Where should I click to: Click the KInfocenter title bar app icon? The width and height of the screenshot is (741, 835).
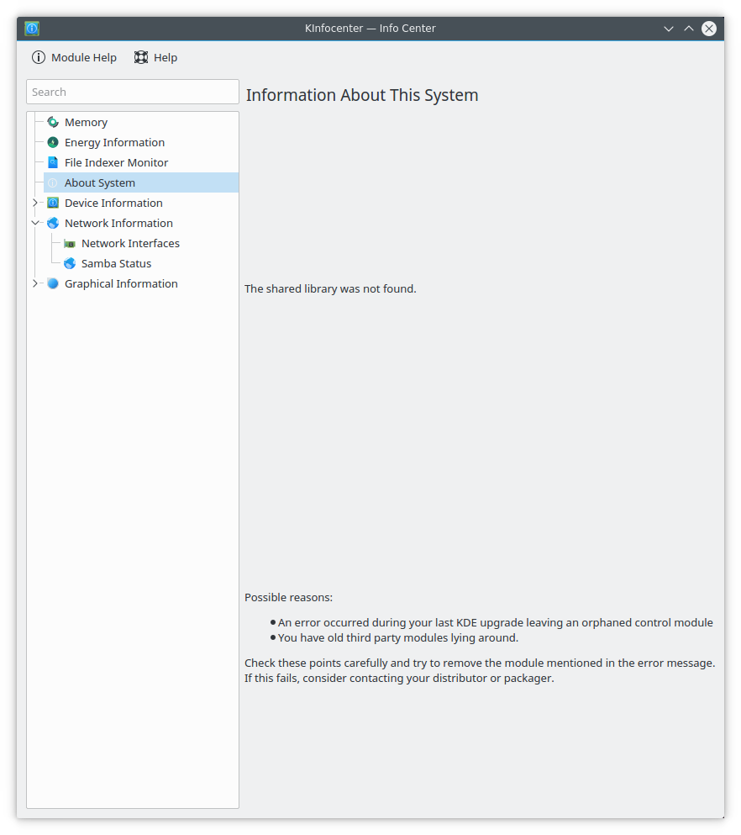pos(32,29)
